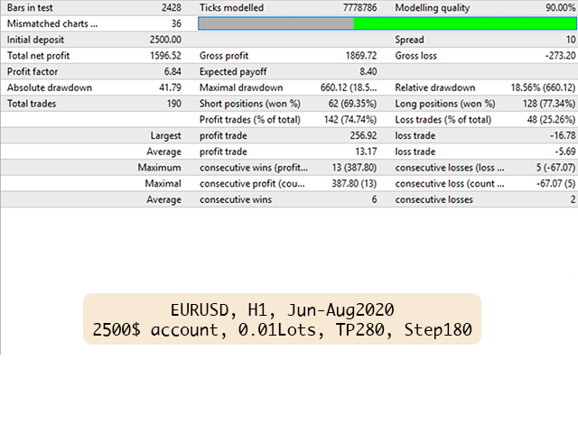Viewport: 578px width, 433px height.
Task: Select the 'Initial deposit' label
Action: pos(35,40)
